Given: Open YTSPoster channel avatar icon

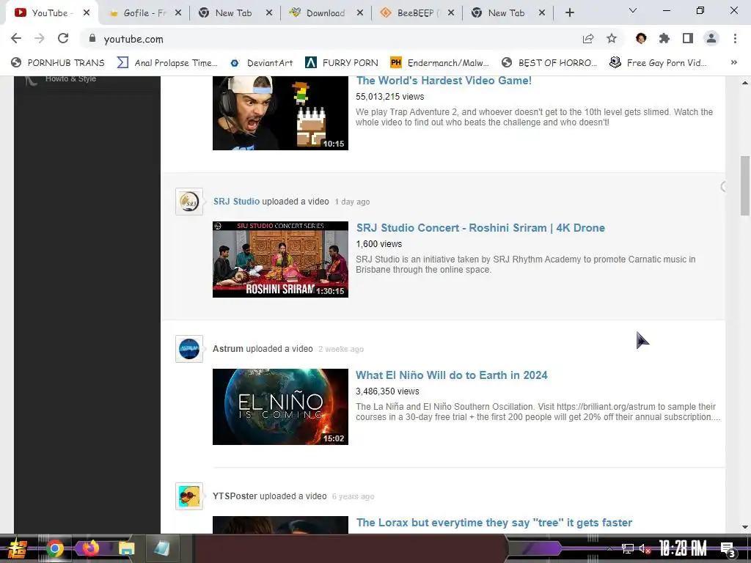Looking at the screenshot, I should (189, 496).
